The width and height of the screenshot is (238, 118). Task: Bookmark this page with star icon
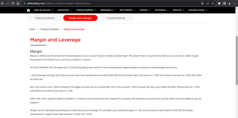coord(213,3)
